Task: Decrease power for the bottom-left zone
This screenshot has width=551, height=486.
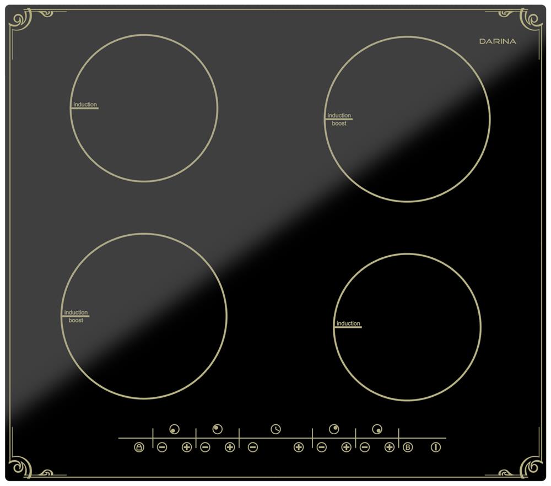Action: tap(161, 447)
